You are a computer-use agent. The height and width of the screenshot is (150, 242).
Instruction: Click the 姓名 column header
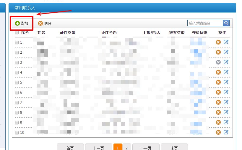41,32
